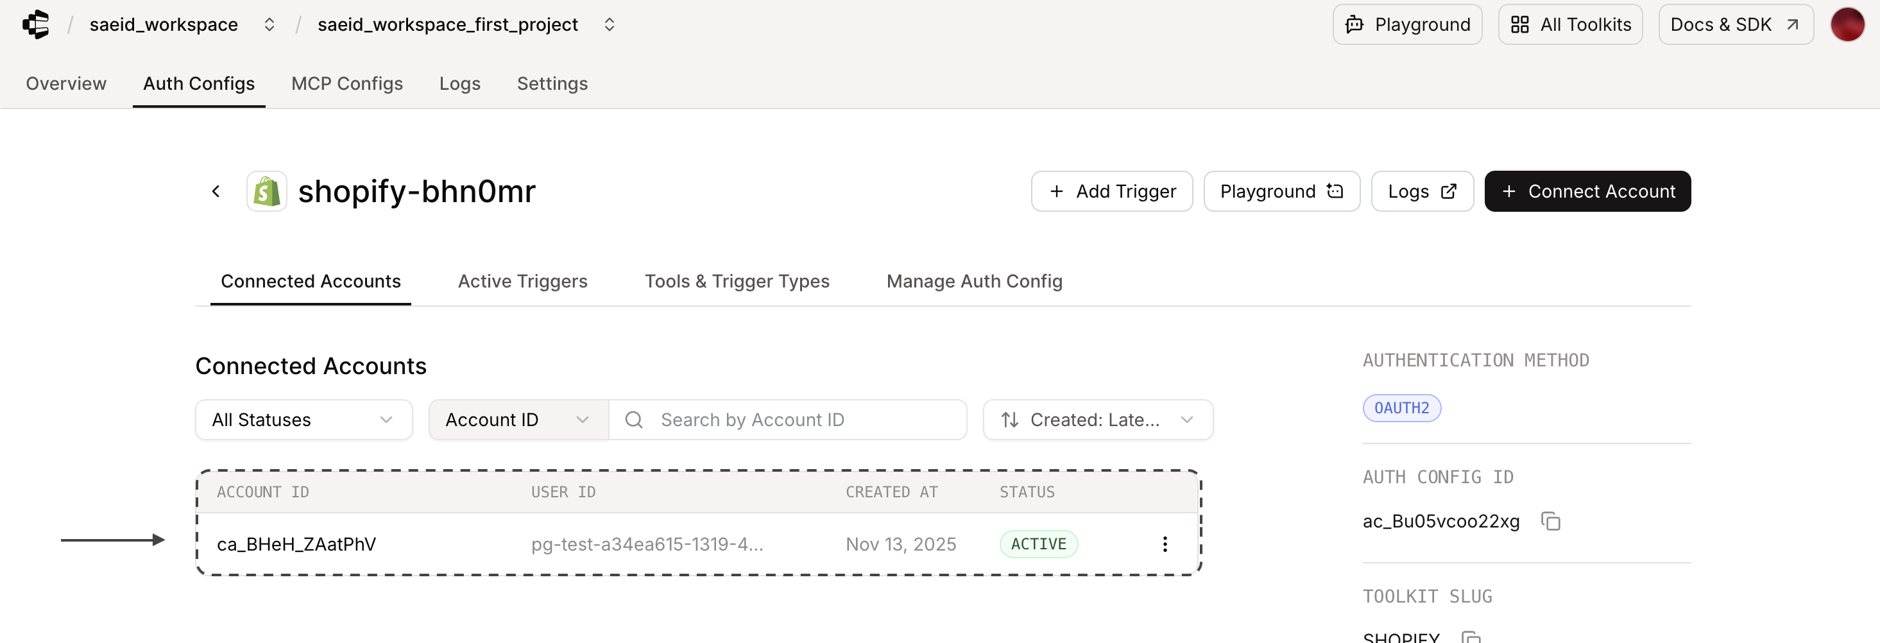
Task: Switch to the MCP Configs tab
Action: 346,84
